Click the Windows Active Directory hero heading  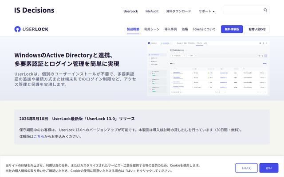[x=67, y=59]
